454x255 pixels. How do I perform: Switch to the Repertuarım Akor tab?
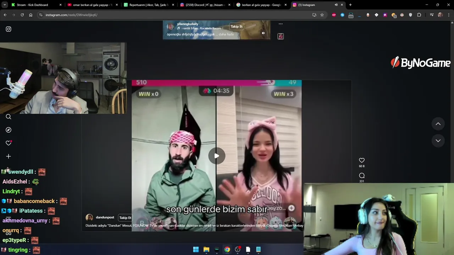point(149,5)
